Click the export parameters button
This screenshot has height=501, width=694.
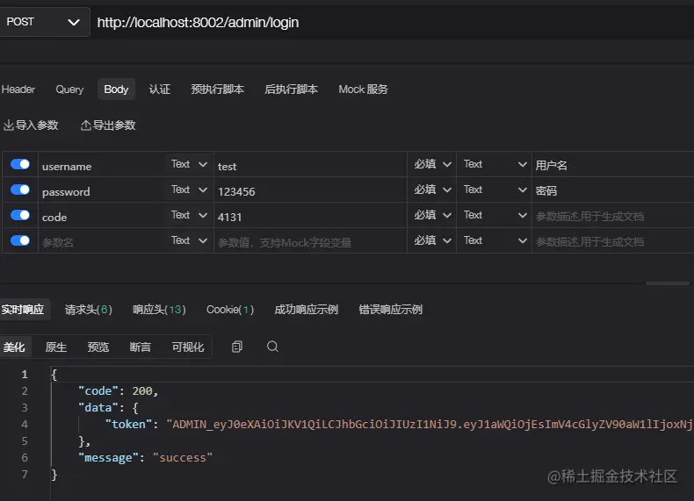[x=108, y=125]
